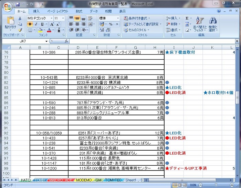Set bottom vertical alignment
241x188 pixels.
tap(83, 19)
